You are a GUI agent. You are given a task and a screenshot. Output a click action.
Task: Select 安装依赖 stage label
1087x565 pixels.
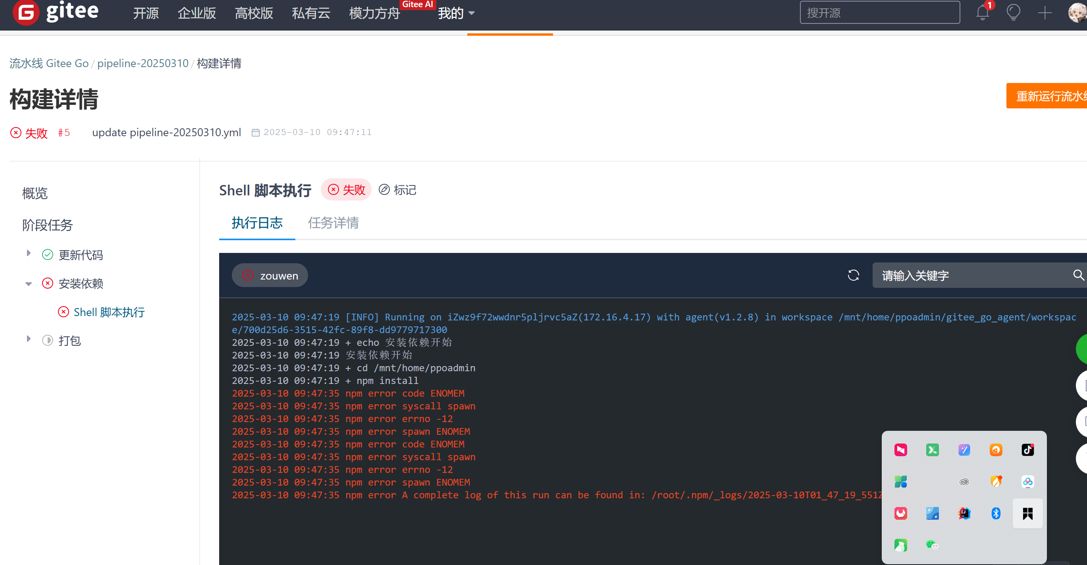click(x=81, y=283)
